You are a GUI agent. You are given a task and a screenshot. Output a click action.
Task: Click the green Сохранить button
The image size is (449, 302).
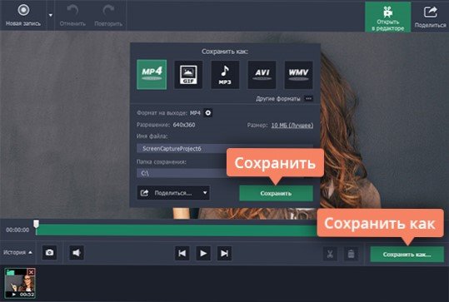[276, 193]
